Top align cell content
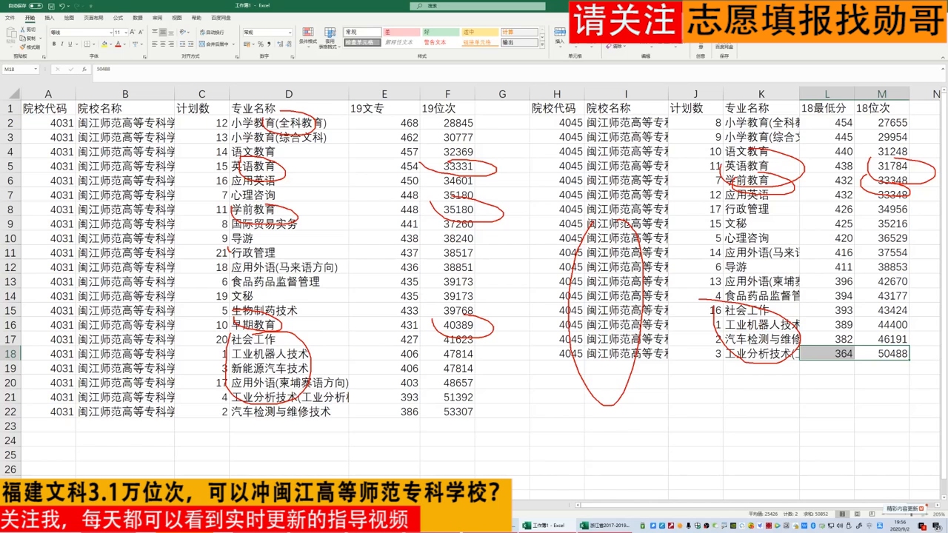 point(154,32)
